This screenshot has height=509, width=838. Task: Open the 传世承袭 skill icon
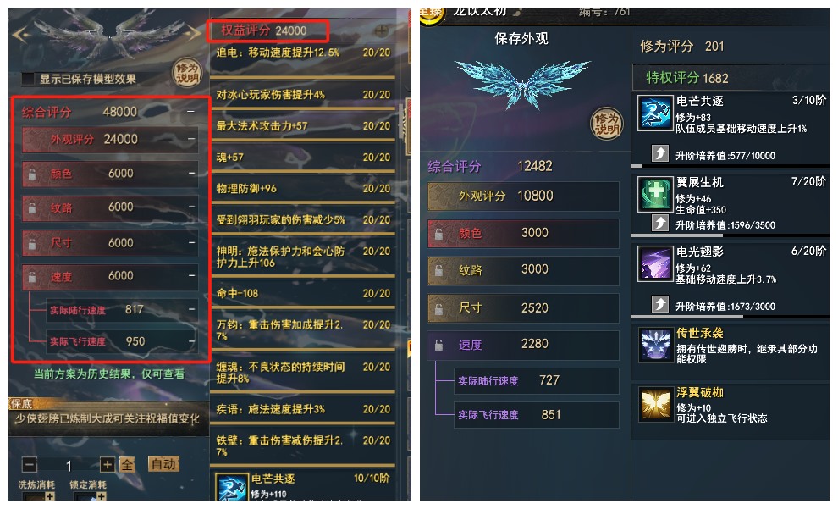(654, 345)
